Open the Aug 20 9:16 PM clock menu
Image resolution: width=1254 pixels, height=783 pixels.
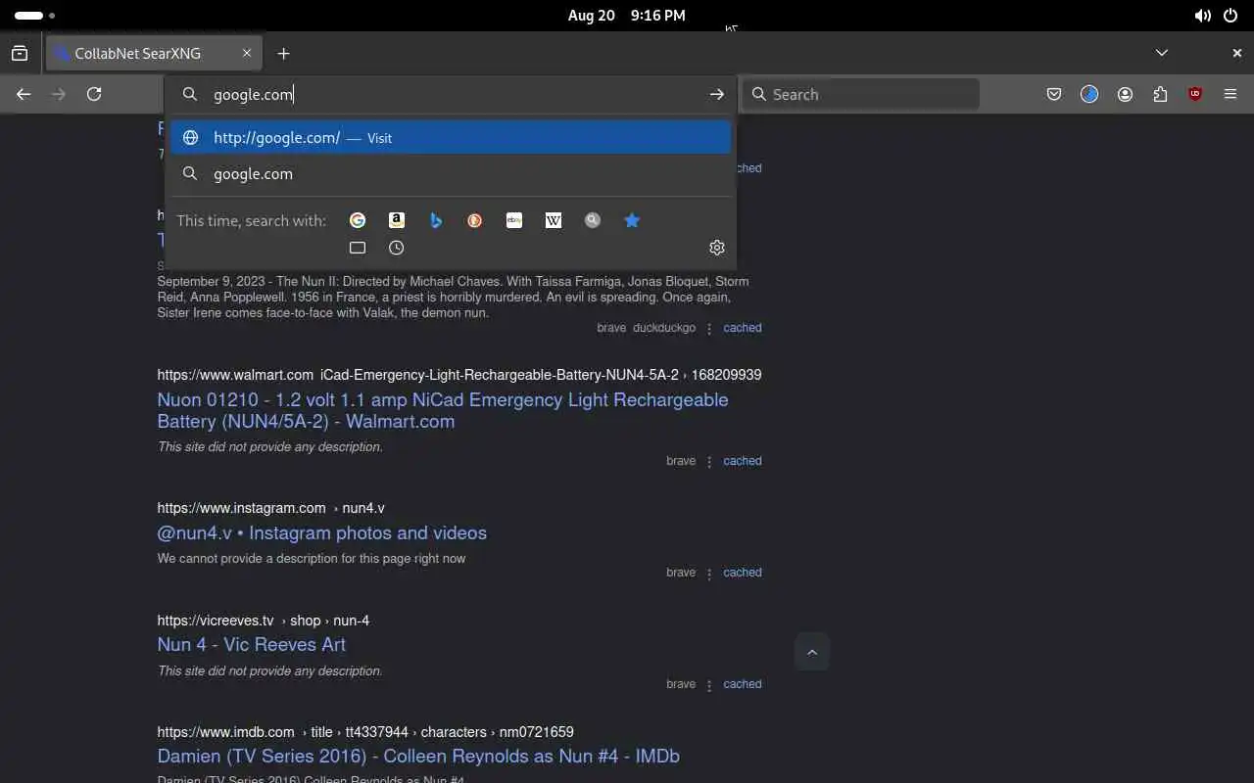click(x=627, y=16)
